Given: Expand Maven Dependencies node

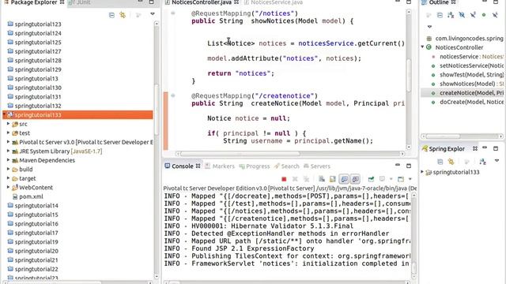Looking at the screenshot, I should point(8,160).
